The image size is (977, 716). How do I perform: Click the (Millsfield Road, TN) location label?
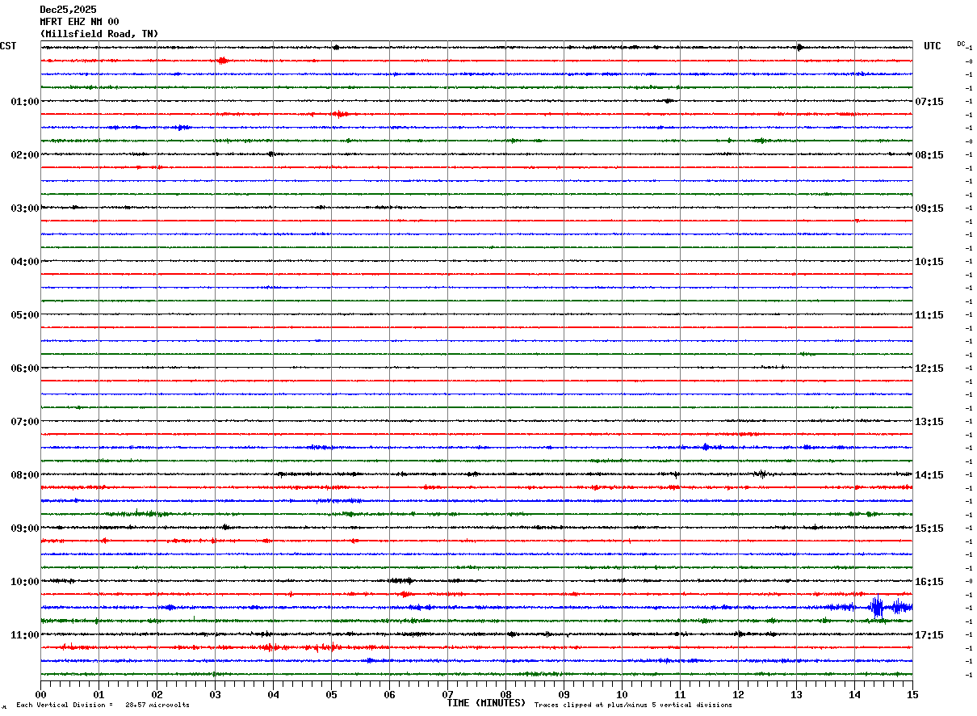pos(99,34)
